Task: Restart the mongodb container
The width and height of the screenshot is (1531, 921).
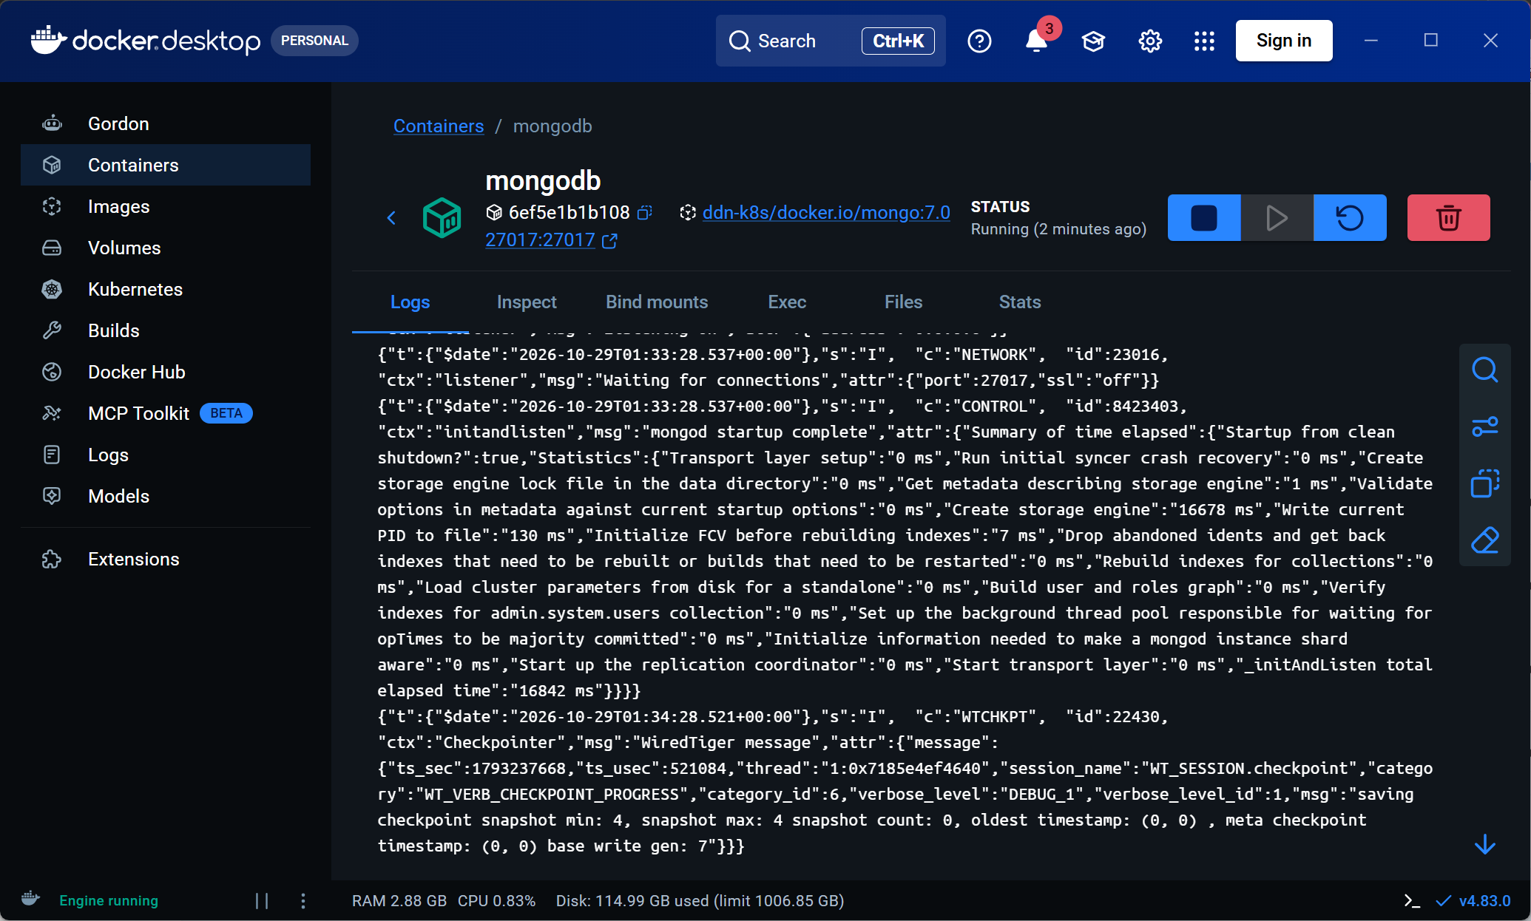Action: point(1350,218)
